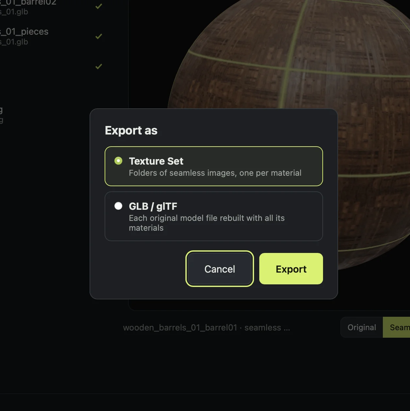Click checkmark next to barrel02 entry
Viewport: 410px width, 411px height.
[x=99, y=6]
